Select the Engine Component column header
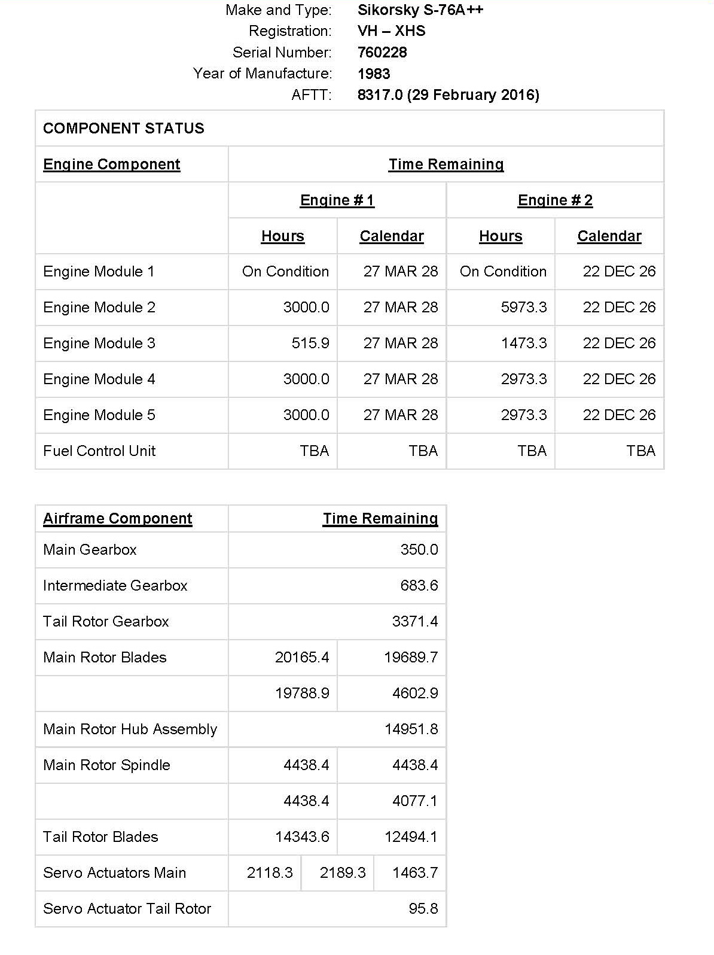 point(112,165)
